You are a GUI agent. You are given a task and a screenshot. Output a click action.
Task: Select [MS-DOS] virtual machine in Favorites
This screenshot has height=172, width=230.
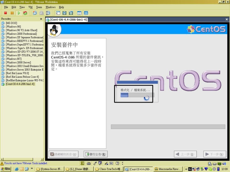point(11,23)
